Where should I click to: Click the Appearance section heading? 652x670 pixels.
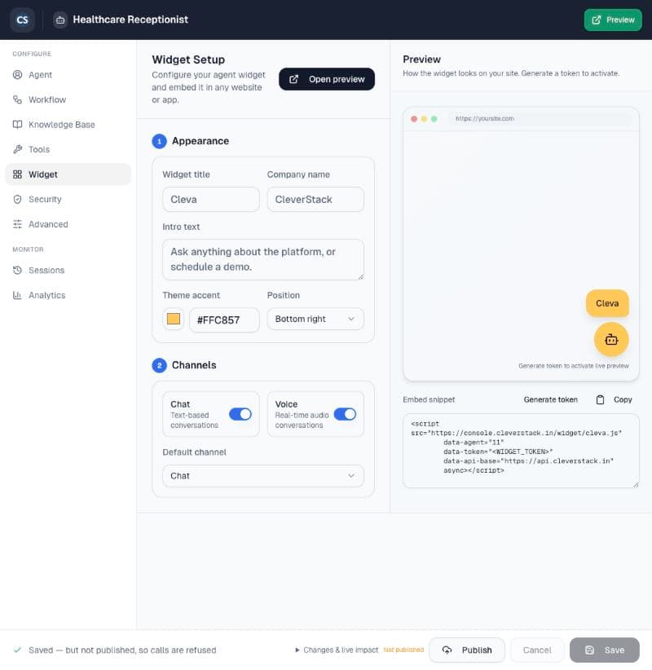(x=200, y=141)
